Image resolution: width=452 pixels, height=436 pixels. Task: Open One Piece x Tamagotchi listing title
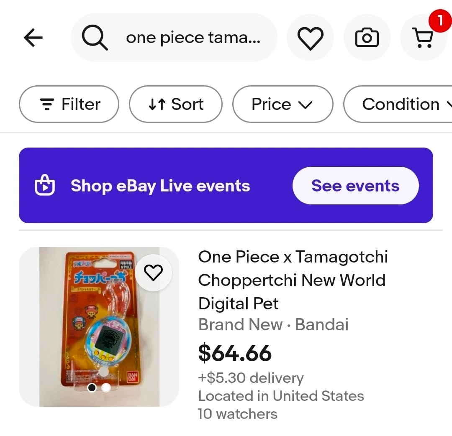[292, 280]
